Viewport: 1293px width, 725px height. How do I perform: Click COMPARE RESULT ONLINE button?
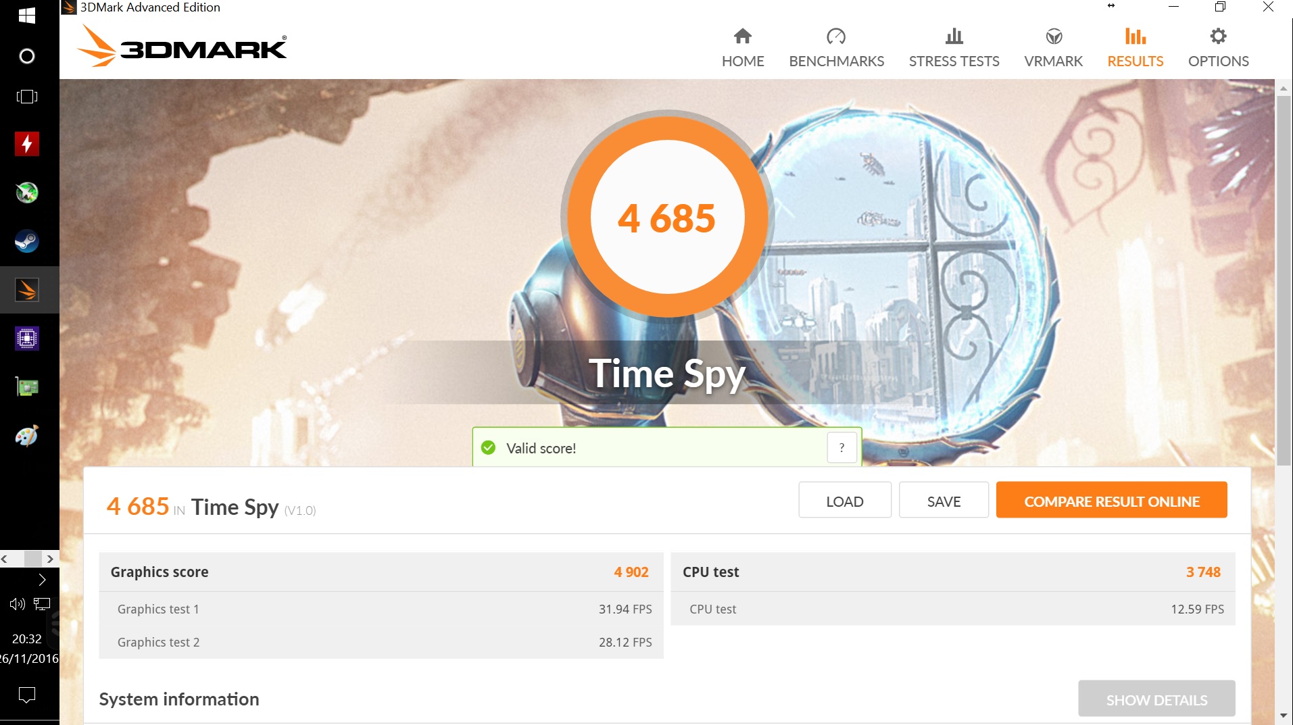[x=1111, y=501]
